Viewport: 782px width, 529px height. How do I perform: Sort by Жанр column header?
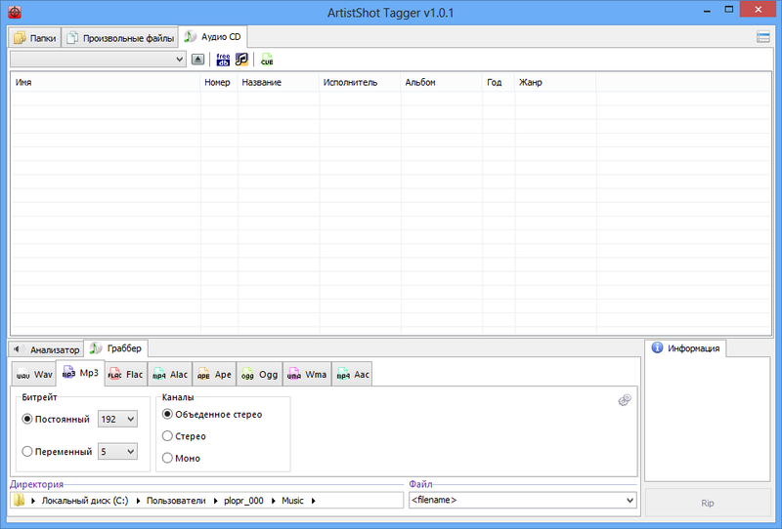[x=555, y=82]
